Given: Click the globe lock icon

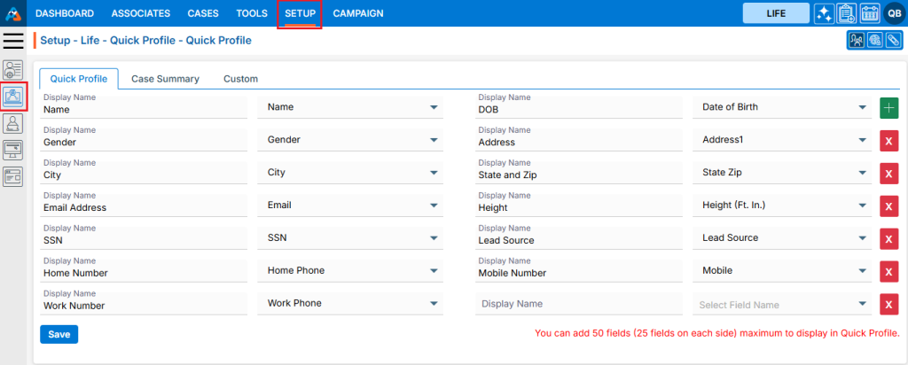Looking at the screenshot, I should tap(875, 41).
